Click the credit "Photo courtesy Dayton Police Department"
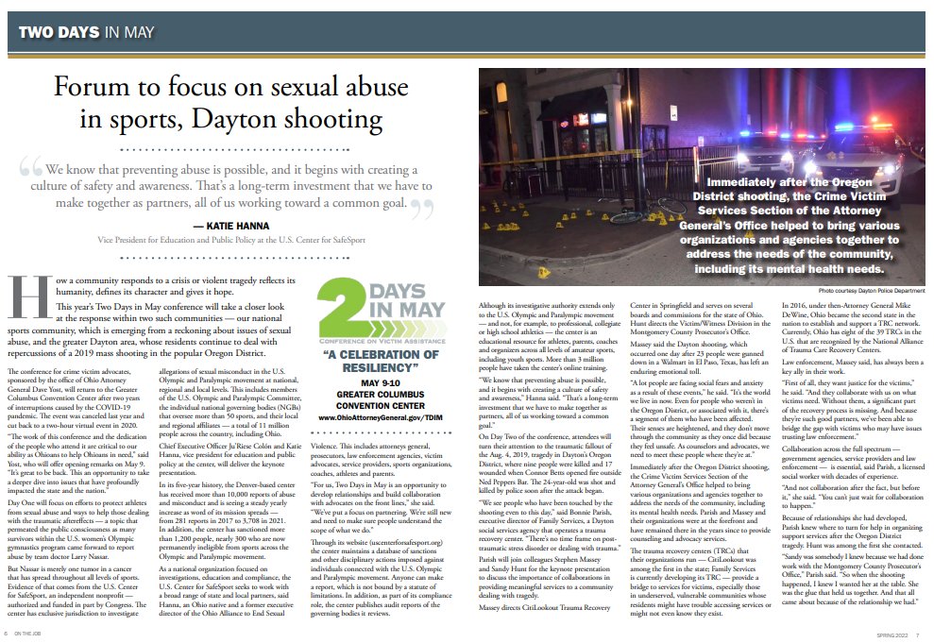 pos(872,291)
